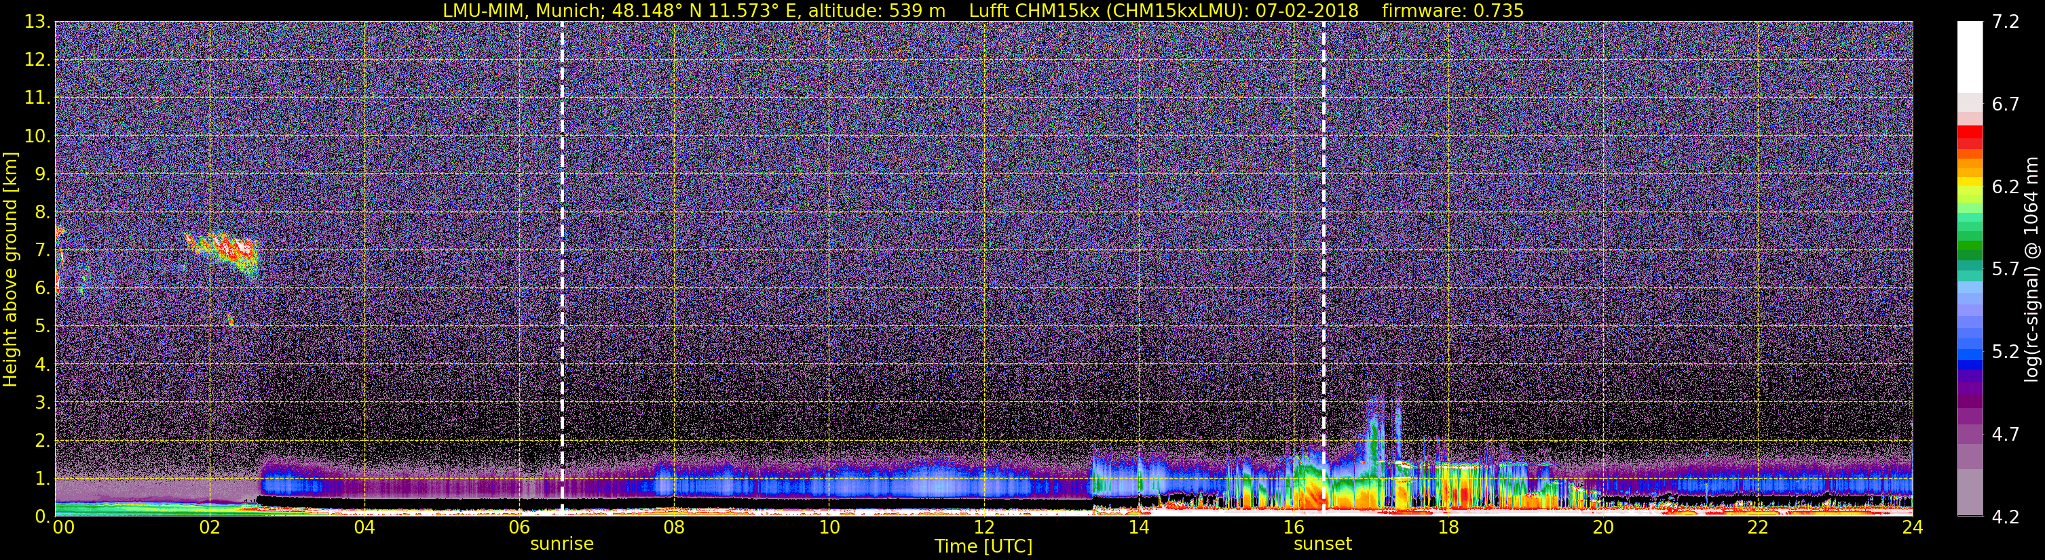
Task: Click the colorbar value '4.7'
Action: click(x=2006, y=435)
